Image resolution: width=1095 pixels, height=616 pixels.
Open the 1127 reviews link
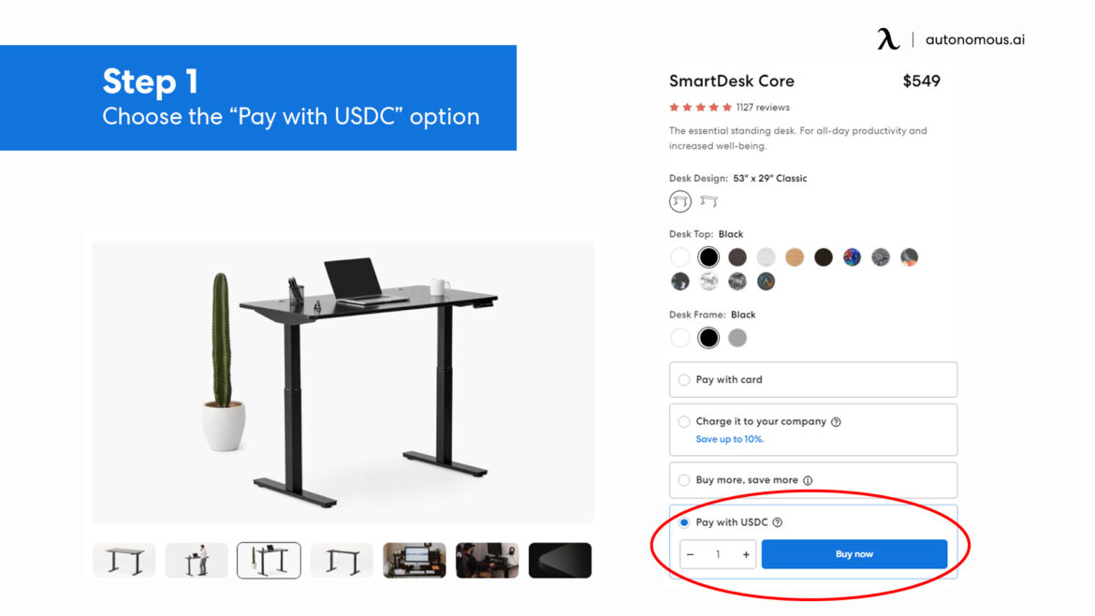point(763,108)
